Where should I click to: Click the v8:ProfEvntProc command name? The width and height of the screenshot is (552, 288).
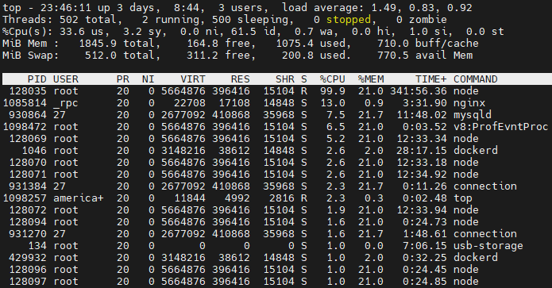500,127
